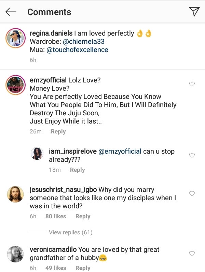This screenshot has height=272, width=205.
Task: View 49 likes on veronicamadilo's comment
Action: 56,268
